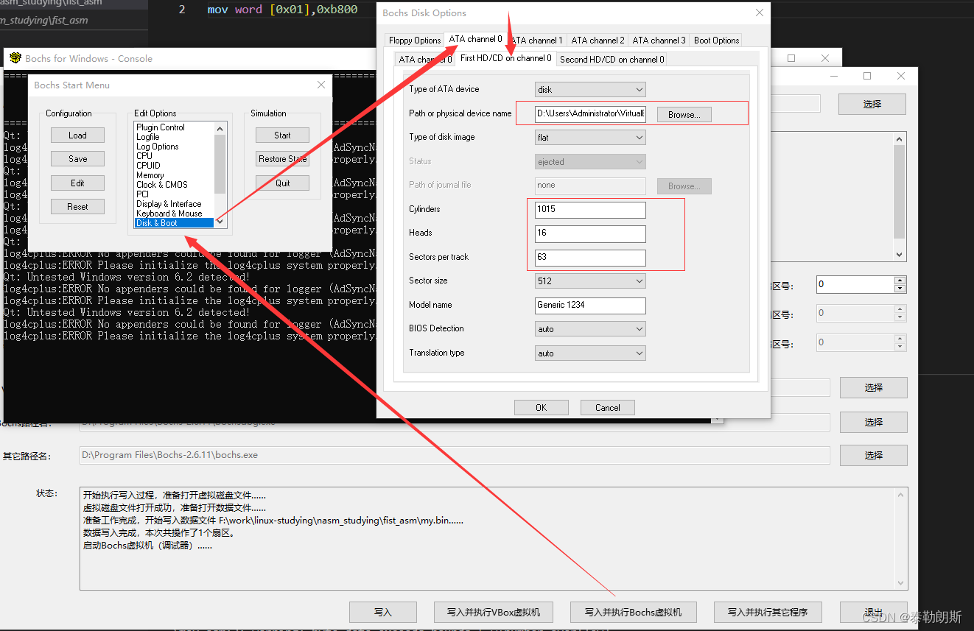Image resolution: width=974 pixels, height=631 pixels.
Task: Select Log Options entry
Action: tap(158, 147)
